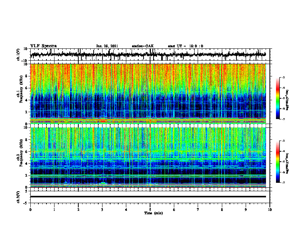Select the date text "Jan. 28, 2021"

tap(107, 46)
